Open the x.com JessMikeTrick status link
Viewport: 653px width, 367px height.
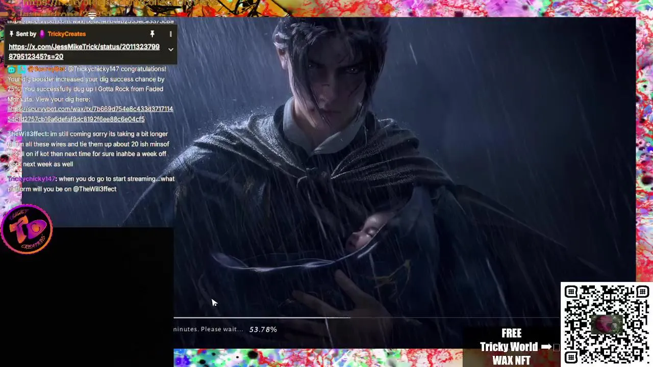click(x=84, y=51)
